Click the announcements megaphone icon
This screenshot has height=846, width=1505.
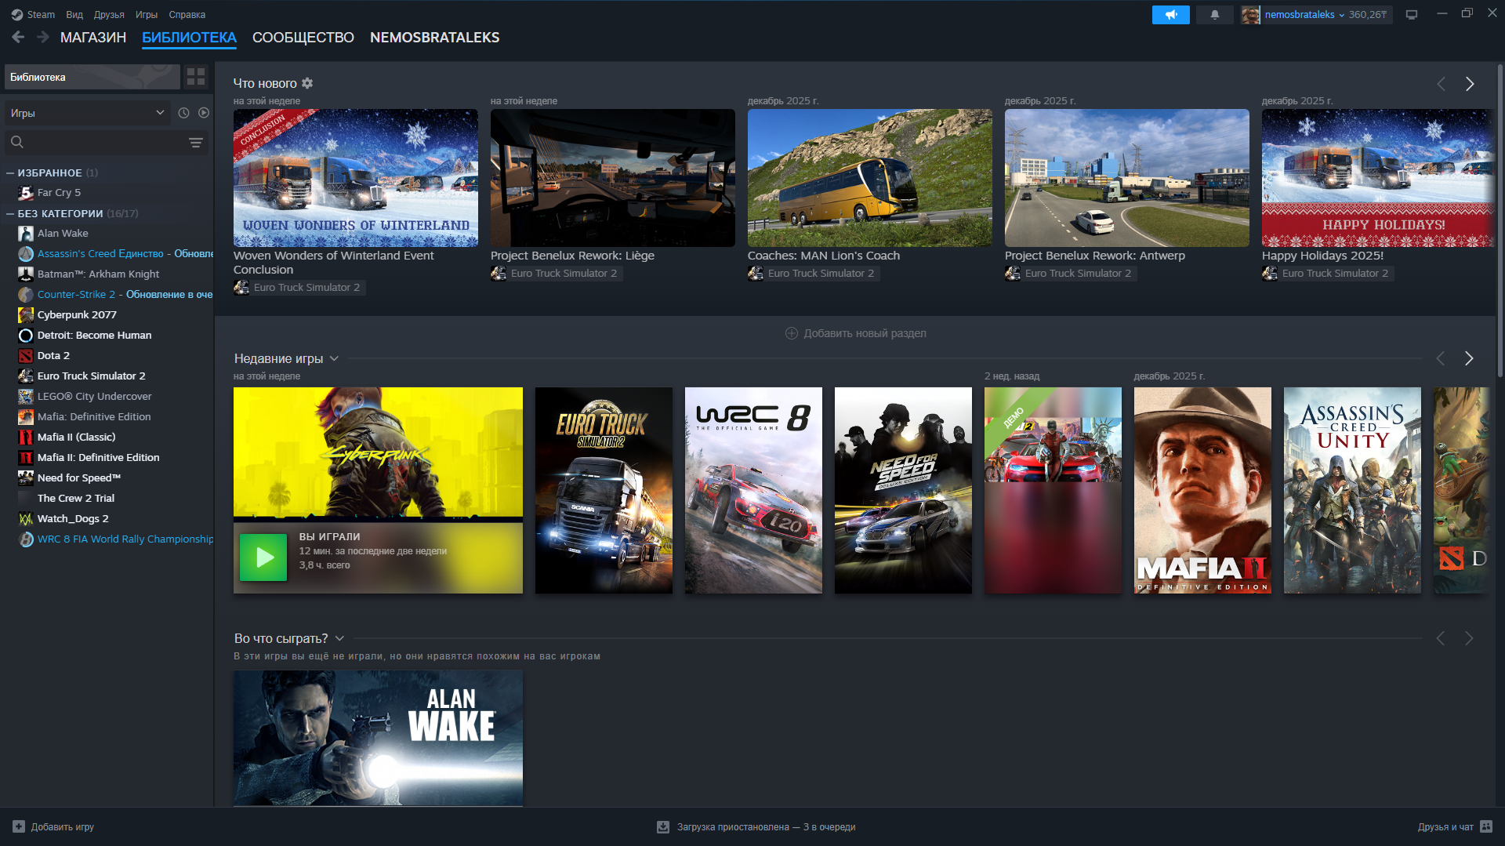[x=1170, y=15]
